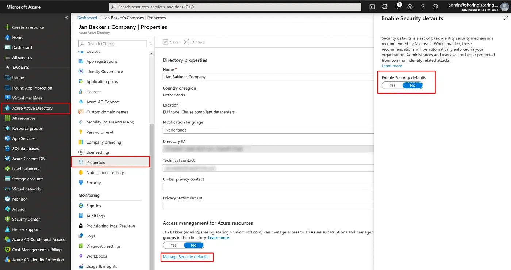511x270 pixels.
Task: Click Learn more under Access management
Action: [x=219, y=238]
